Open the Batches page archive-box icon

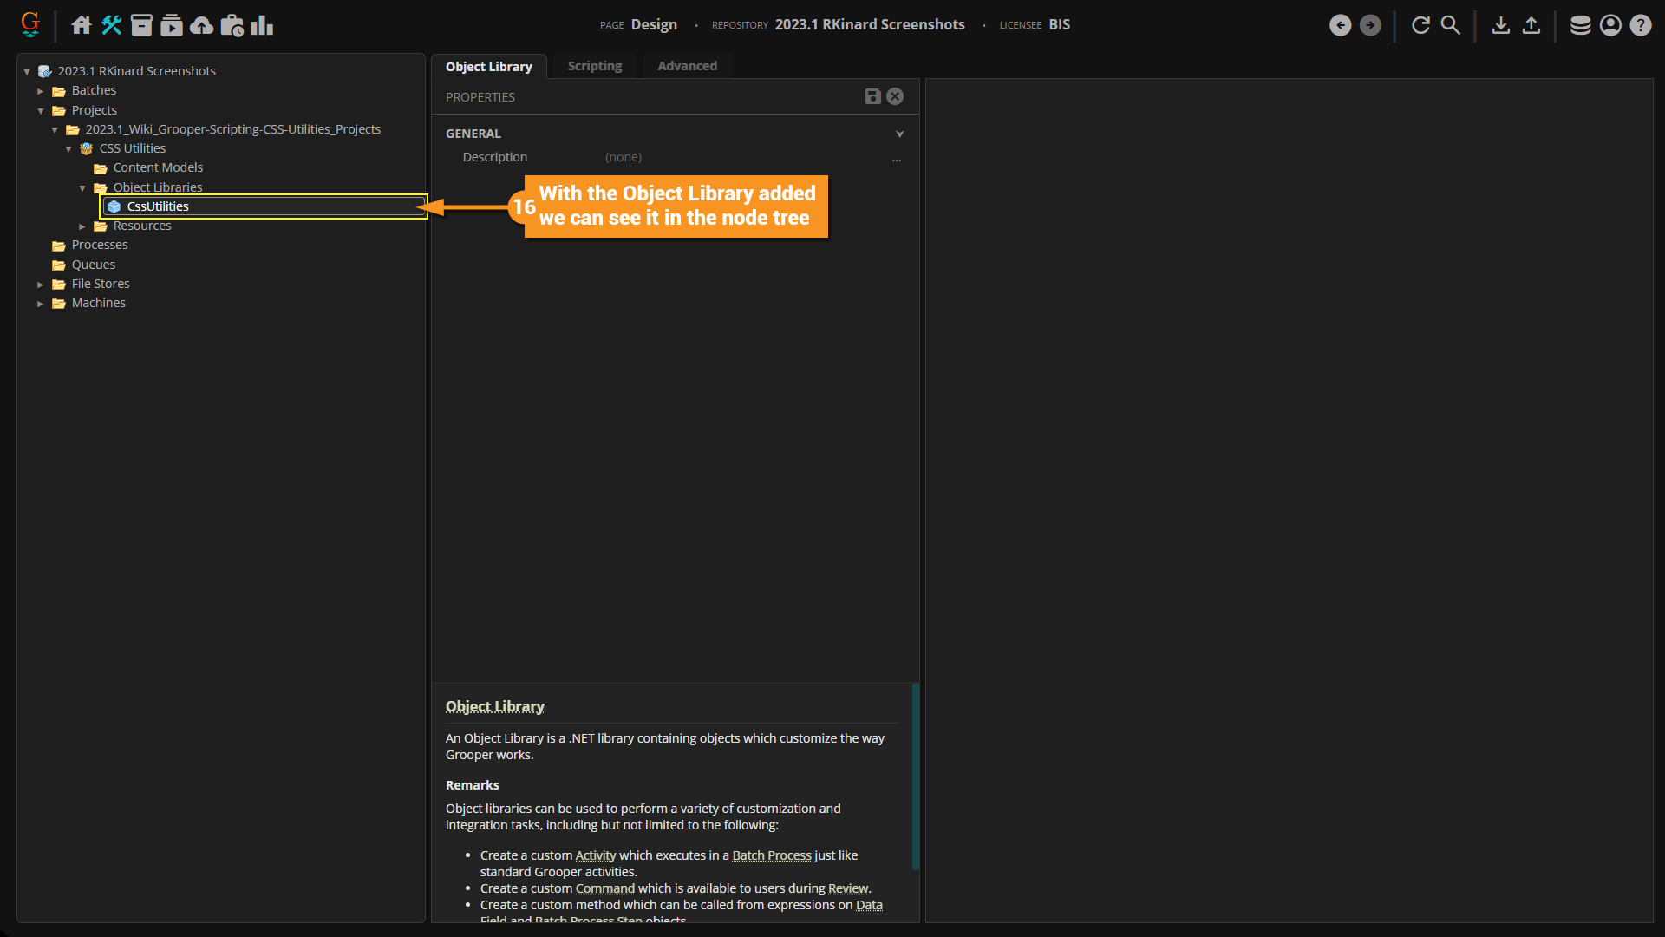pyautogui.click(x=141, y=25)
